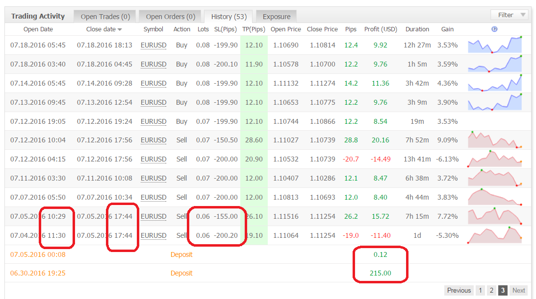The height and width of the screenshot is (299, 536).
Task: Sort by Profit (USD) column header
Action: click(381, 29)
